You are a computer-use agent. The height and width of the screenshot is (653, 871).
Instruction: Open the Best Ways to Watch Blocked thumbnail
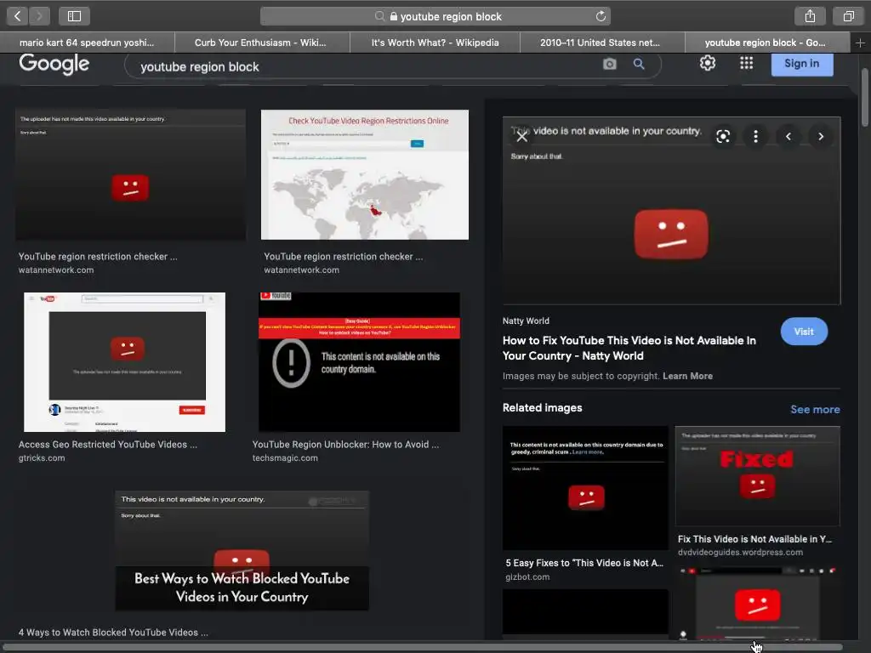[x=242, y=550]
